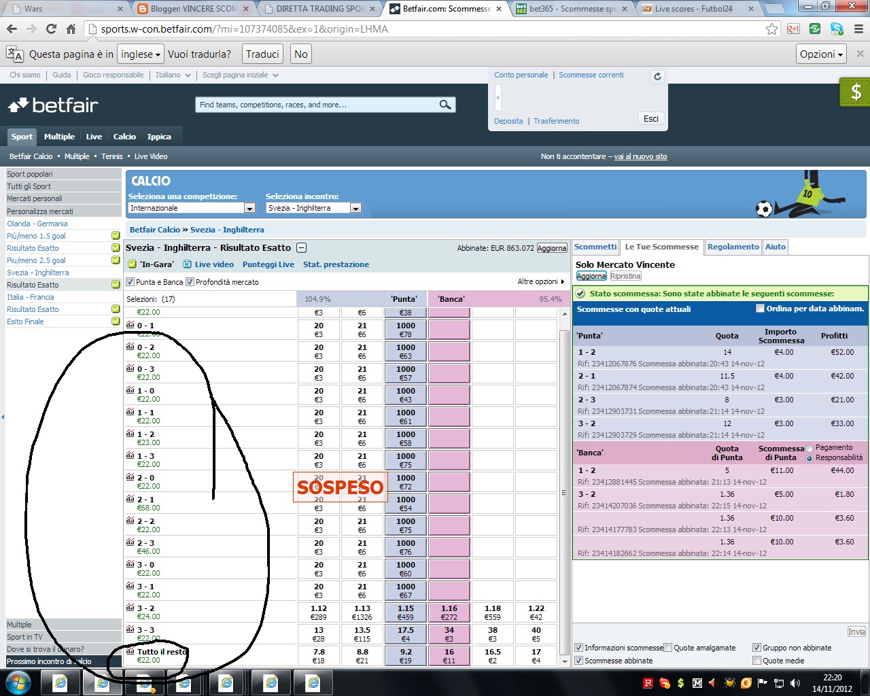The image size is (870, 696).
Task: Select the Ippica navigation tab
Action: point(159,137)
